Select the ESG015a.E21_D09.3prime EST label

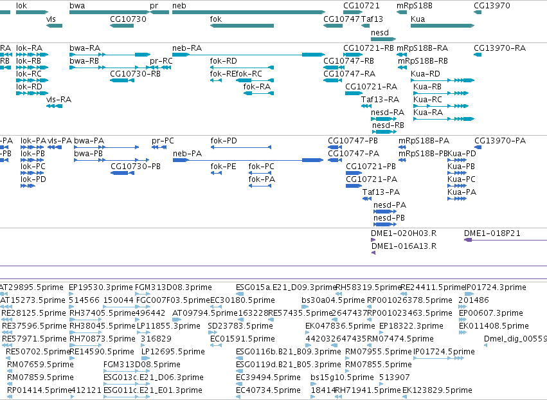click(285, 287)
